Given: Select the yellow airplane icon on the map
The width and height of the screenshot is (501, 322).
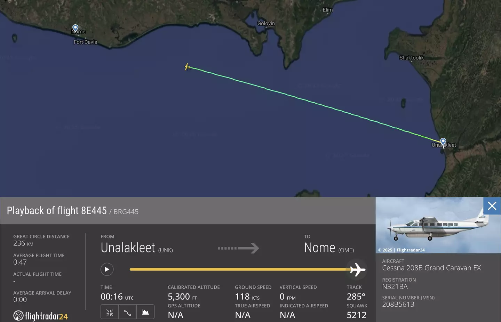Looking at the screenshot, I should point(188,67).
